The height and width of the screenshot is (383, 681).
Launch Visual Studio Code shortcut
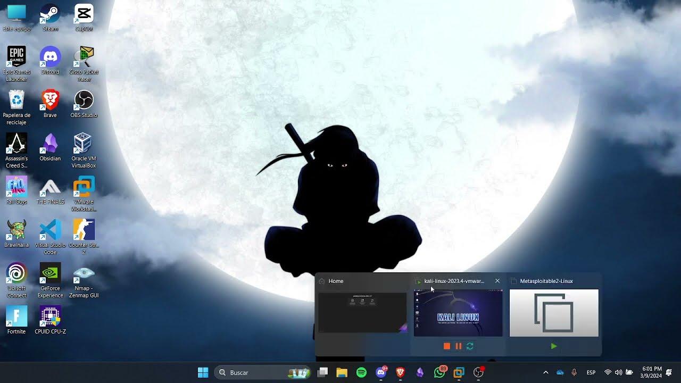pyautogui.click(x=50, y=238)
